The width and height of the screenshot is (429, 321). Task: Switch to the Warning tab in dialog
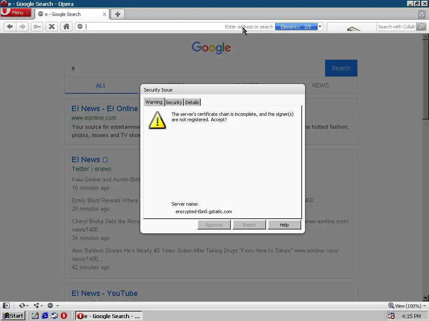154,102
